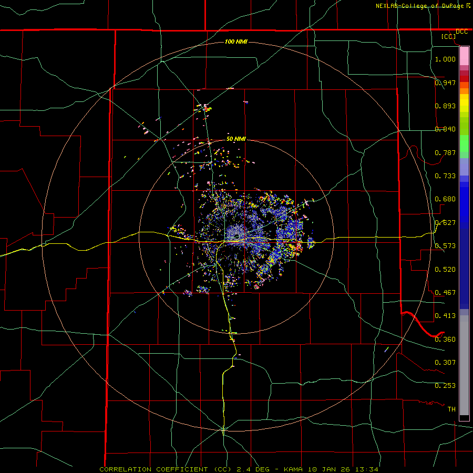Click the [CC] legend heading
473x473 pixels.
click(x=449, y=36)
